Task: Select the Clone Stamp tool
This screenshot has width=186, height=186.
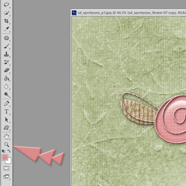Action: pyautogui.click(x=7, y=54)
